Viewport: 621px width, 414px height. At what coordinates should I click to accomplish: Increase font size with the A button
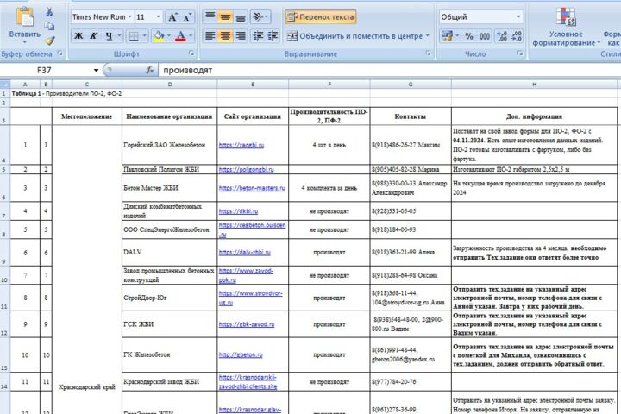pos(172,17)
